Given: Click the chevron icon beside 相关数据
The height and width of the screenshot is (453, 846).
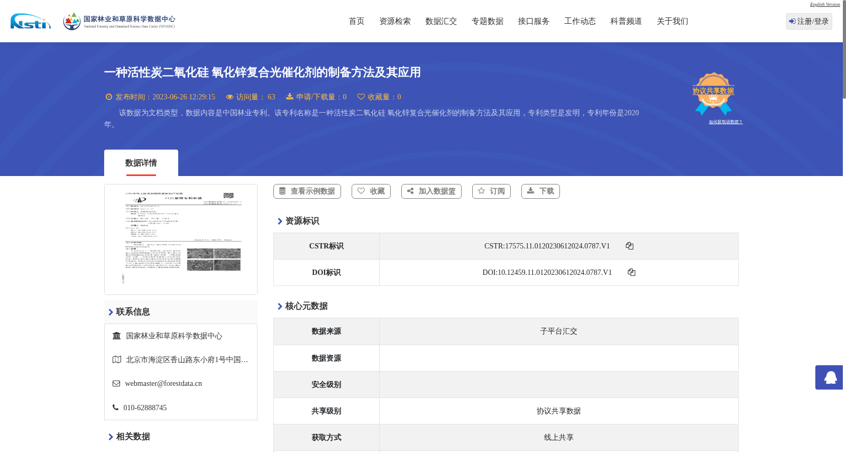Looking at the screenshot, I should pyautogui.click(x=111, y=437).
